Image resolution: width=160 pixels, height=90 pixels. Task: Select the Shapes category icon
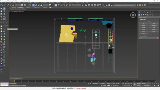[141, 15]
